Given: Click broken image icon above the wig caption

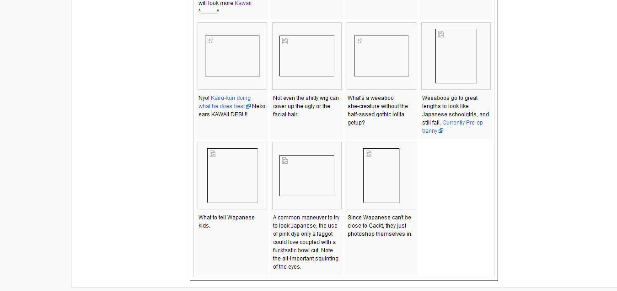Looking at the screenshot, I should 285,41.
